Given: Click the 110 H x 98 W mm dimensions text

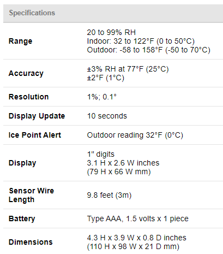Looking at the screenshot, I should tap(133, 246).
